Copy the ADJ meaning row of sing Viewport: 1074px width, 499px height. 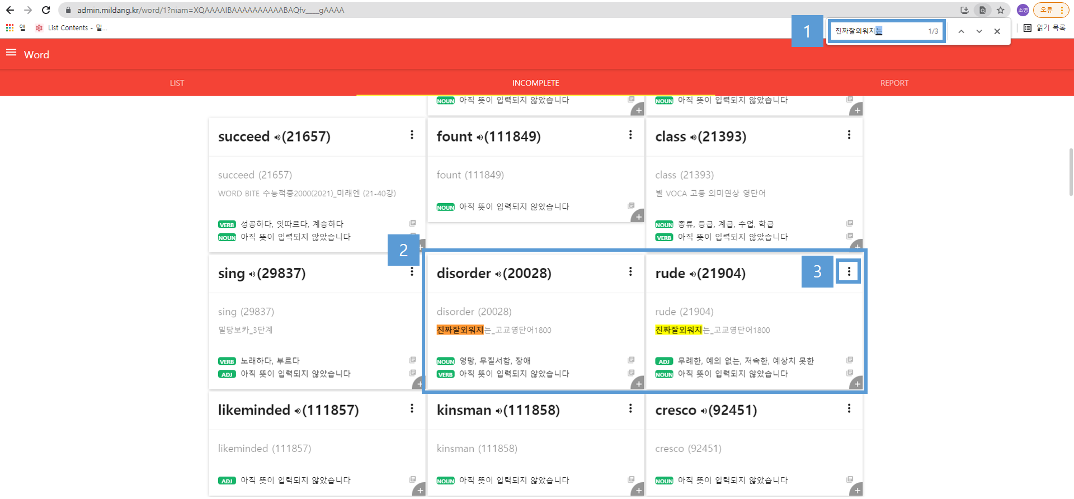[412, 373]
